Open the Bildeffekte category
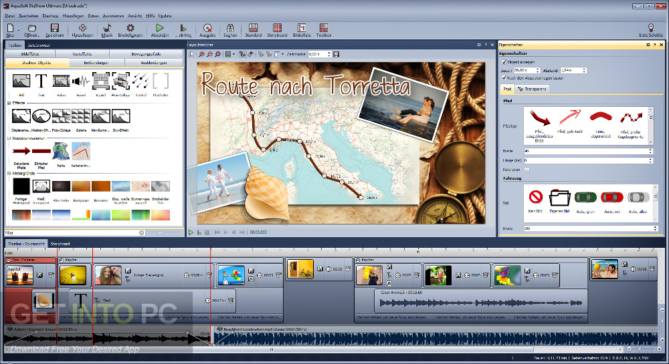The image size is (669, 364). tap(30, 54)
